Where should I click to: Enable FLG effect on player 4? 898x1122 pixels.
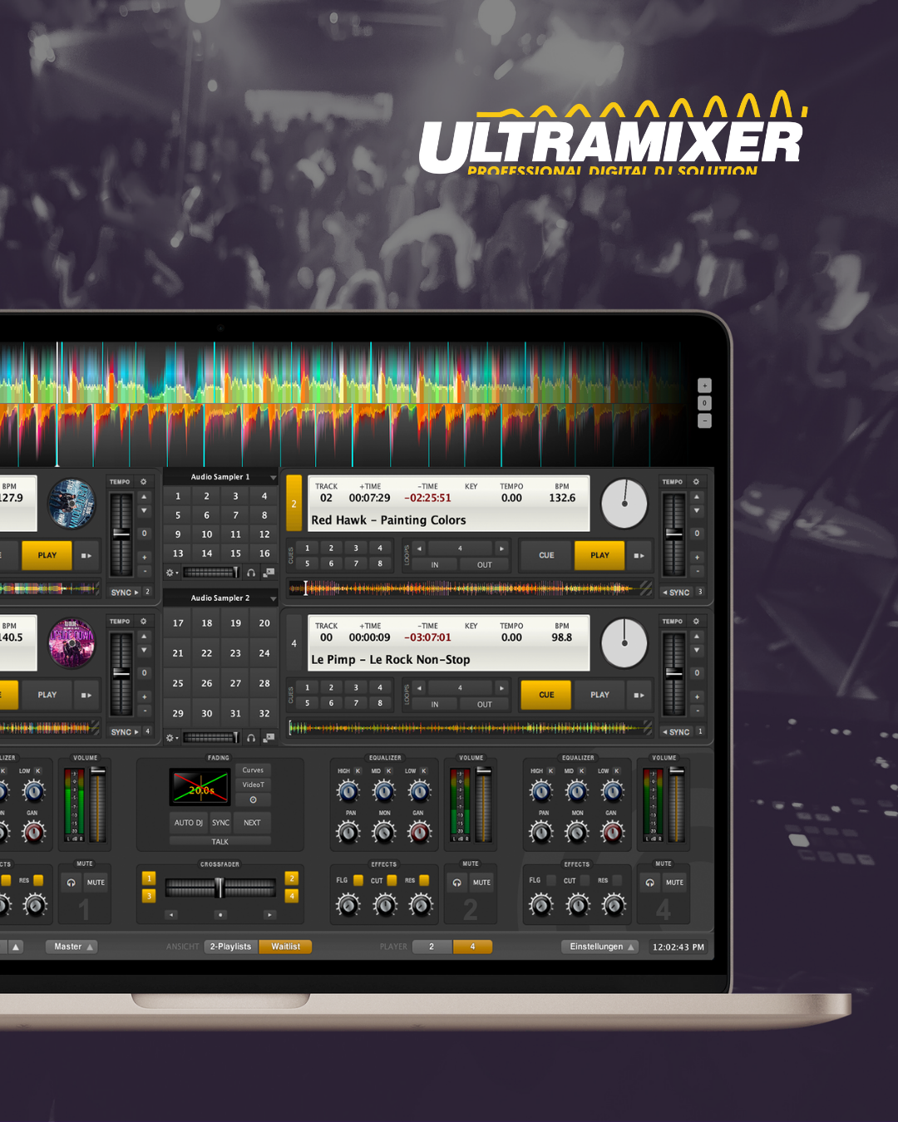(x=551, y=880)
